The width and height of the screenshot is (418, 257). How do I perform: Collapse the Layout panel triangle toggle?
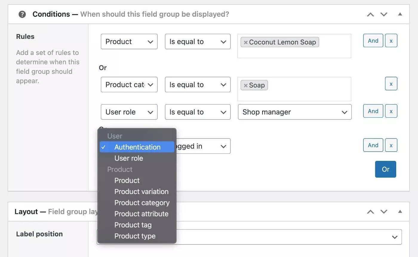pos(400,211)
